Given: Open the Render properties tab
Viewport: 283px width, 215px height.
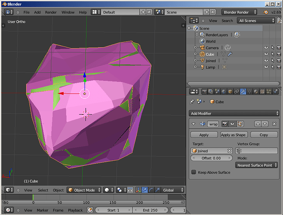Looking at the screenshot, I should click(204, 92).
